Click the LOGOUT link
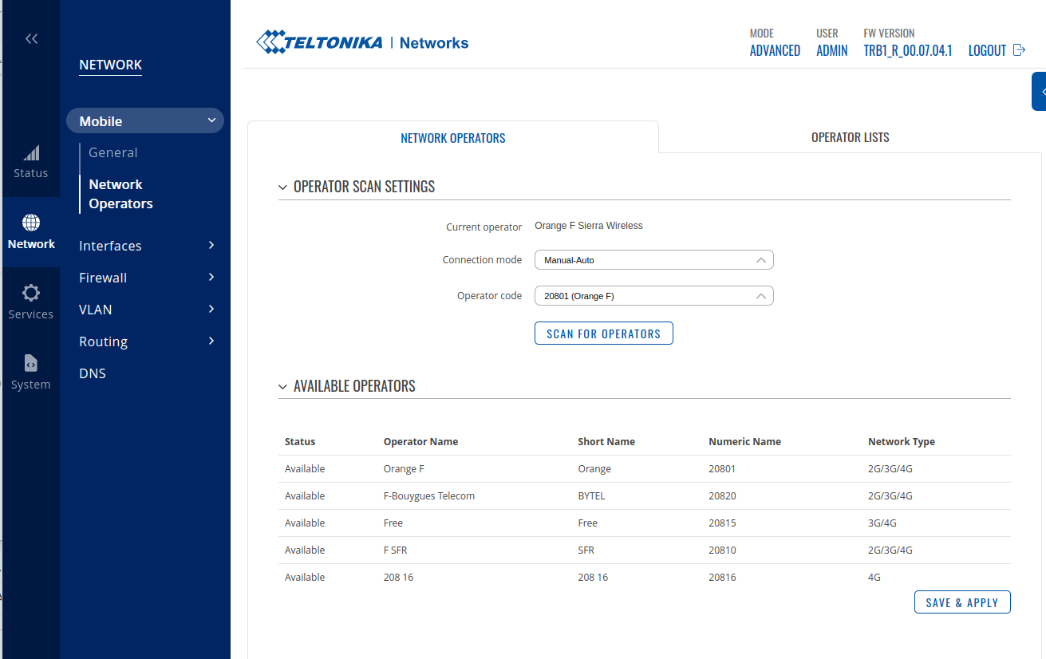 pos(987,50)
